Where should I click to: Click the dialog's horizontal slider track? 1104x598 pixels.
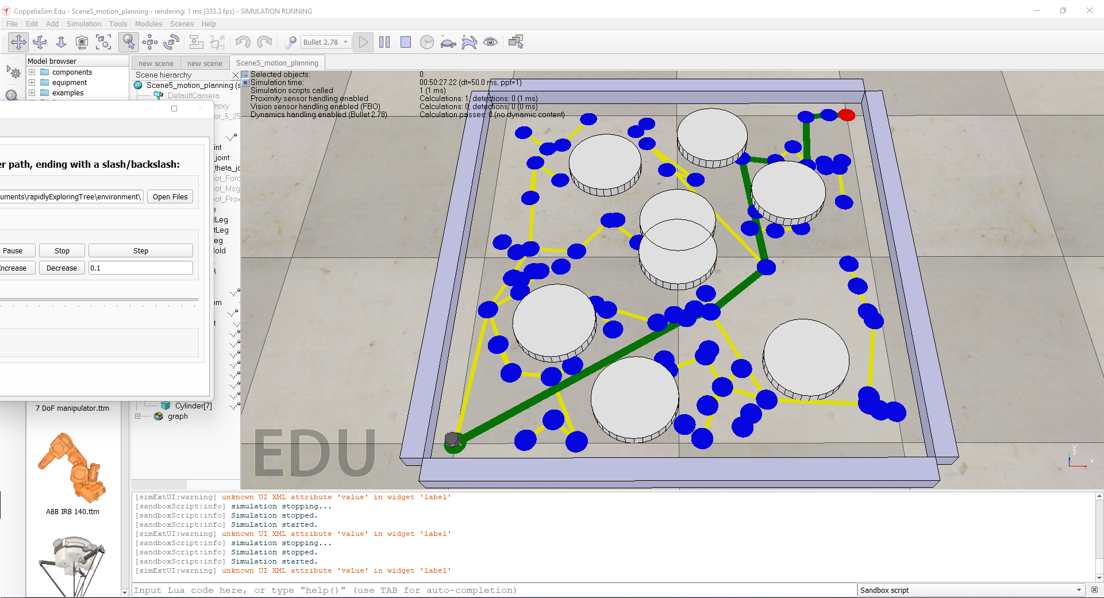pyautogui.click(x=99, y=299)
